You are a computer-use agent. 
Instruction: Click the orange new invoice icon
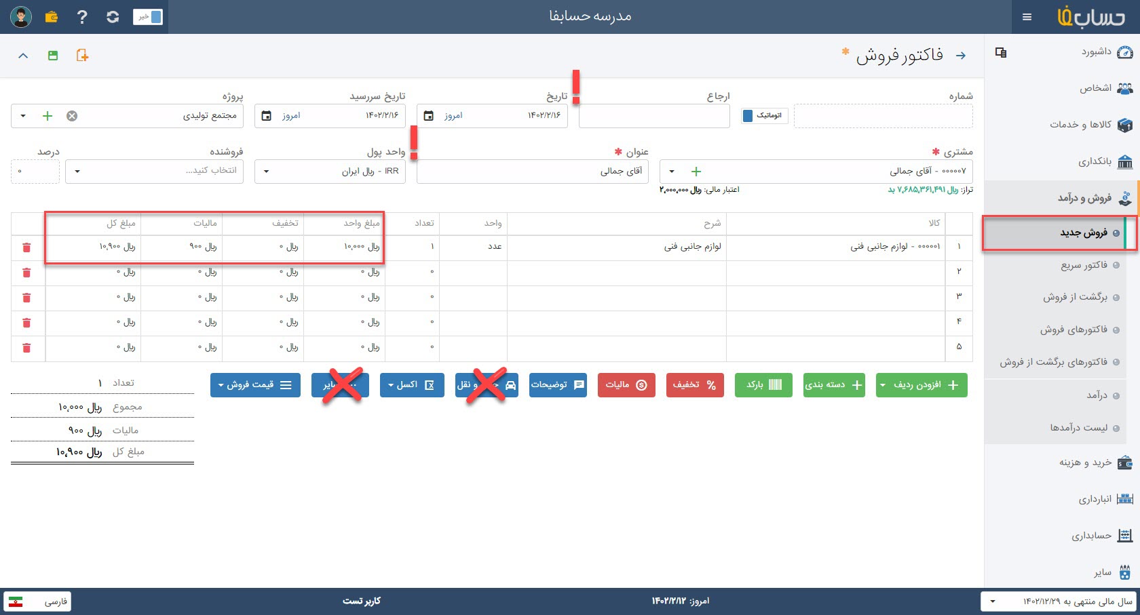pyautogui.click(x=82, y=56)
